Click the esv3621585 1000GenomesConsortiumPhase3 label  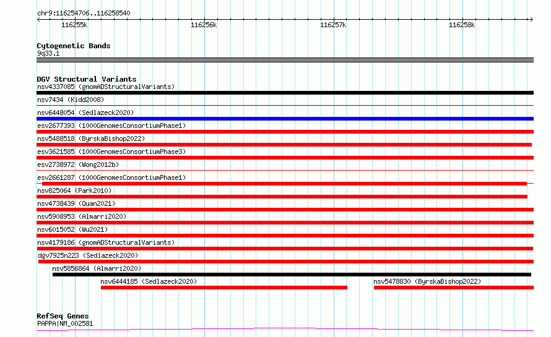coord(111,151)
